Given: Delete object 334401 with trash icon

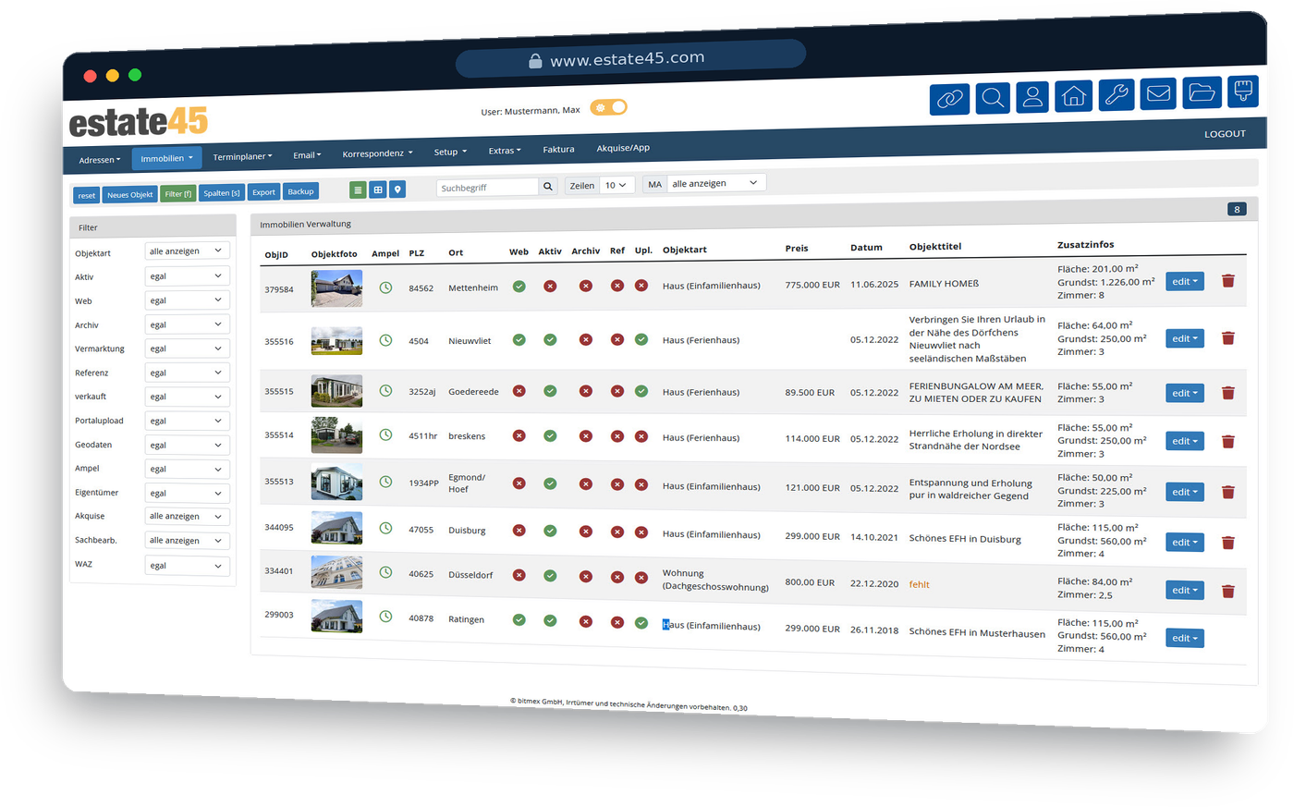Looking at the screenshot, I should pyautogui.click(x=1227, y=591).
